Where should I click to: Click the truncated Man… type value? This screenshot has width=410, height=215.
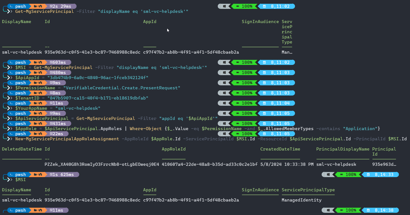click(x=287, y=53)
